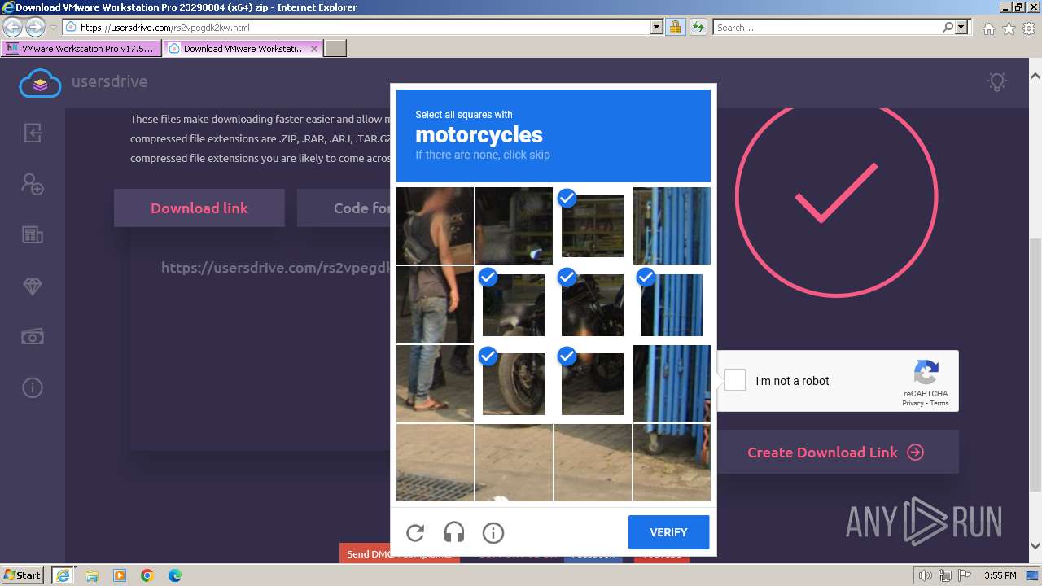The image size is (1042, 586).
Task: Click the search magnifier icon
Action: click(948, 28)
